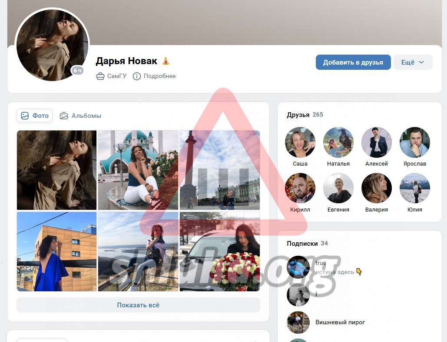Open the blue dress photo thumbnail
The height and width of the screenshot is (342, 447).
click(56, 251)
